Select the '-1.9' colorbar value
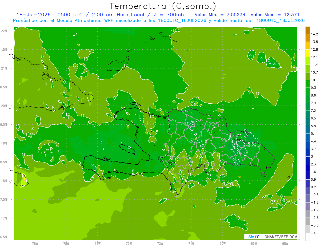320x247 pixels. [315, 210]
